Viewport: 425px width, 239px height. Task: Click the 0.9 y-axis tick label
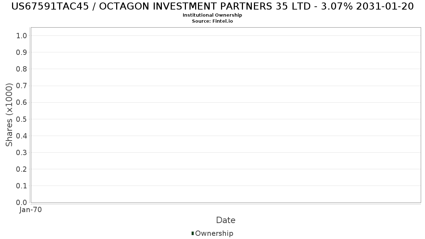click(x=22, y=52)
